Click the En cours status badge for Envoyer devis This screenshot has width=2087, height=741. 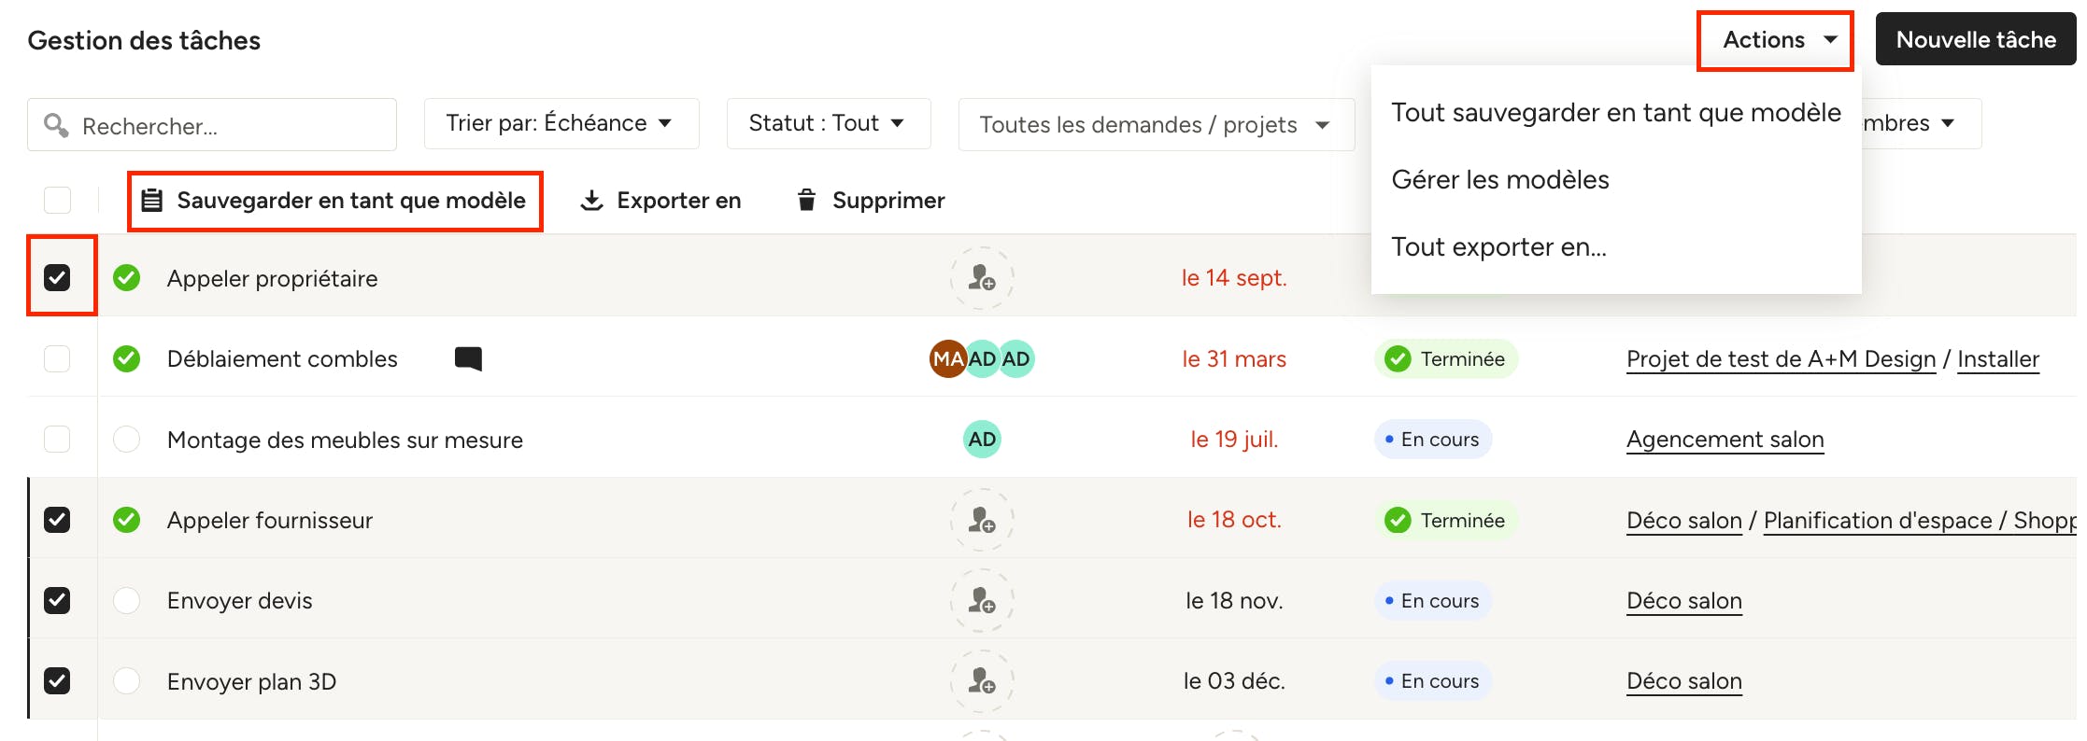click(x=1433, y=601)
